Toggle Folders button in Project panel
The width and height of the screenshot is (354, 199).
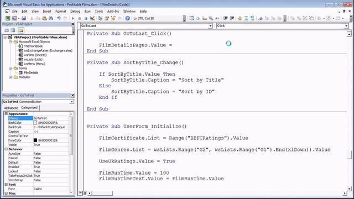pyautogui.click(x=21, y=30)
